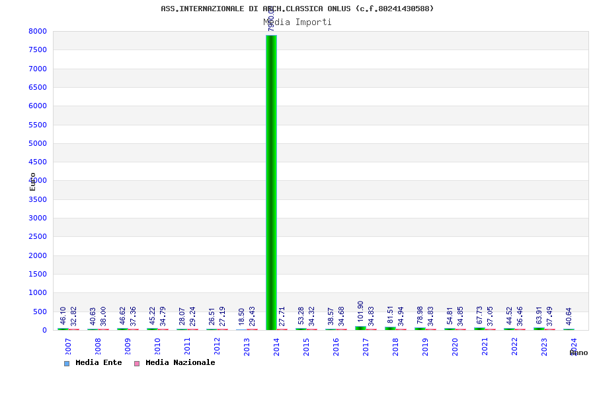Click year label 2022 on x-axis

pyautogui.click(x=514, y=346)
